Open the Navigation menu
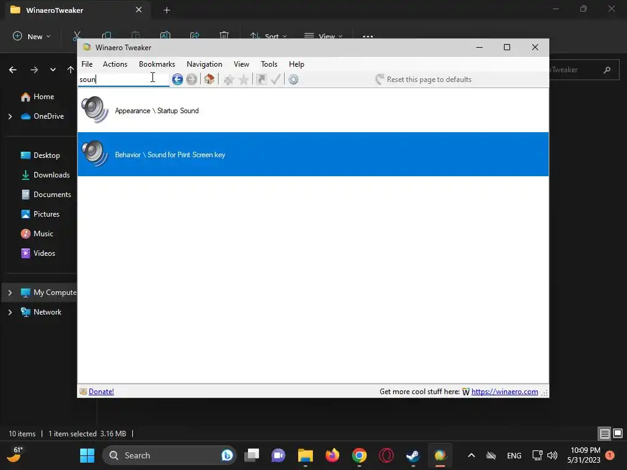The image size is (627, 470). pos(205,64)
